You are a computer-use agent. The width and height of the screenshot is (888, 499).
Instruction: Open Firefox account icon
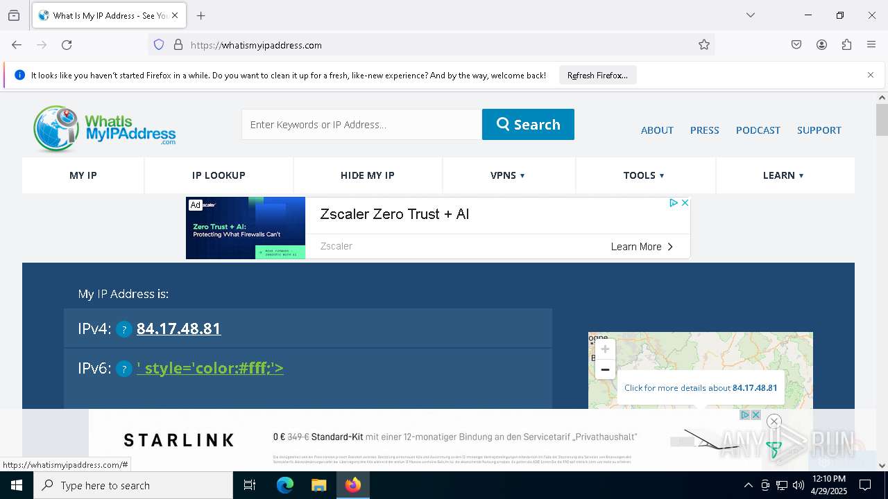[821, 45]
